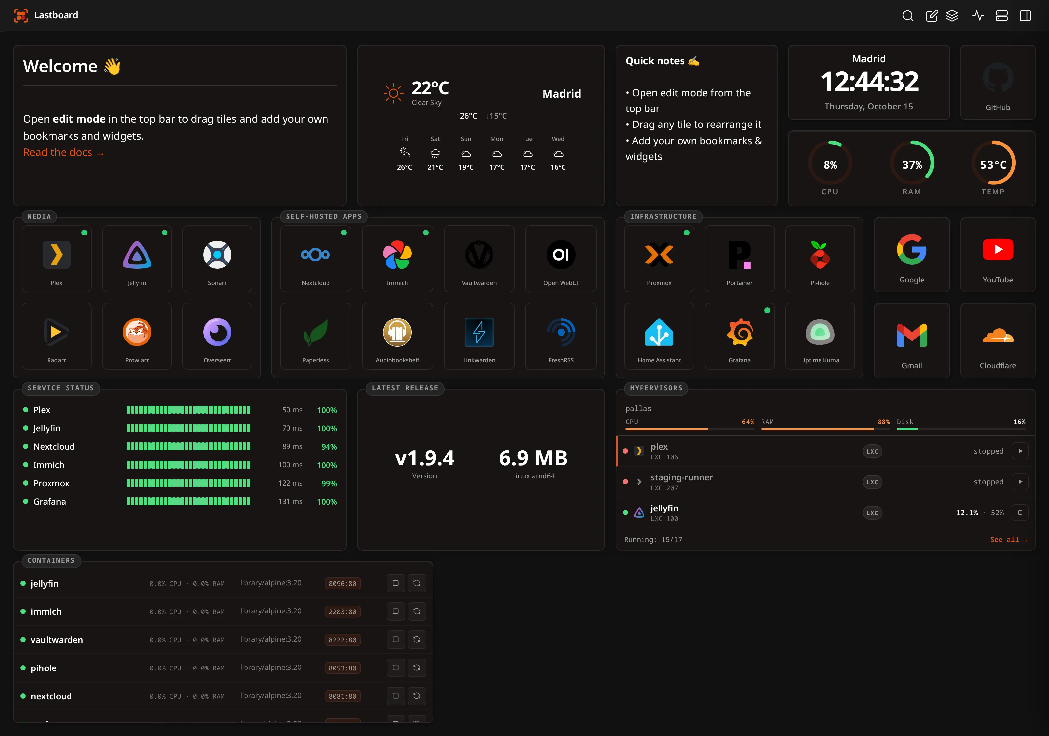This screenshot has height=736, width=1049.
Task: Open the Open WebUI tile
Action: [561, 259]
